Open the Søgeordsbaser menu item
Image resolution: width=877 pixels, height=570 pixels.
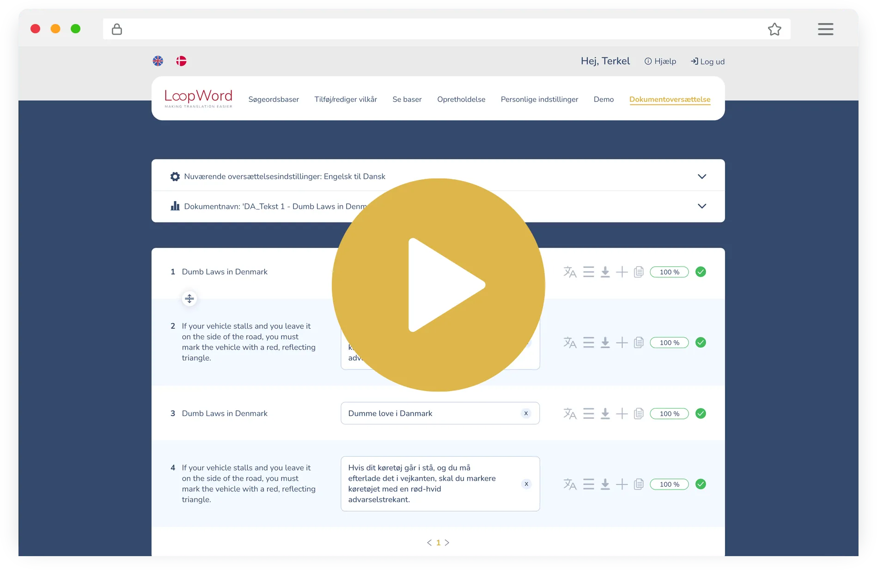point(274,99)
